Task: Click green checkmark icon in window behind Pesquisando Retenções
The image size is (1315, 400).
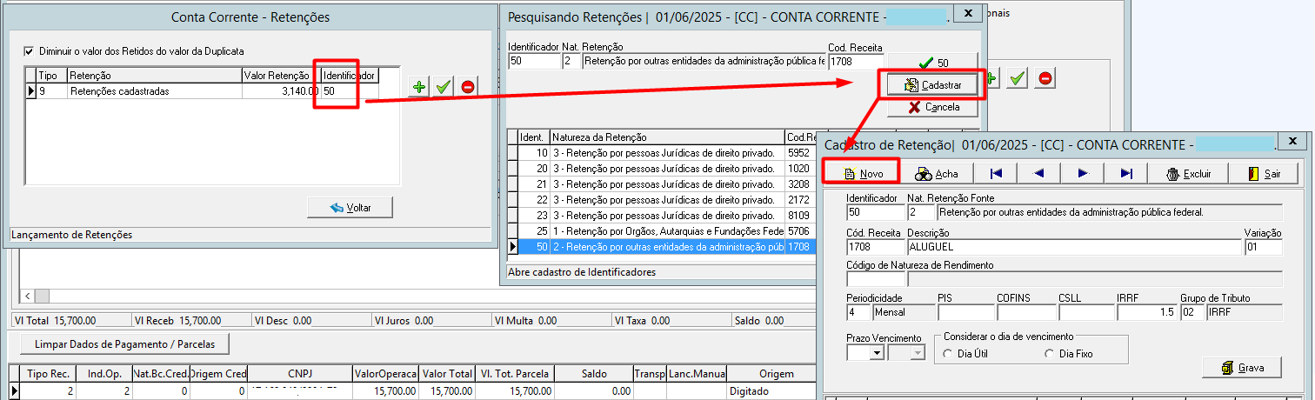Action: pyautogui.click(x=1018, y=78)
